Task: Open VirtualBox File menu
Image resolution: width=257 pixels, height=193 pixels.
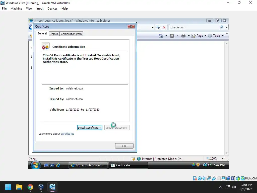Action: point(4,9)
